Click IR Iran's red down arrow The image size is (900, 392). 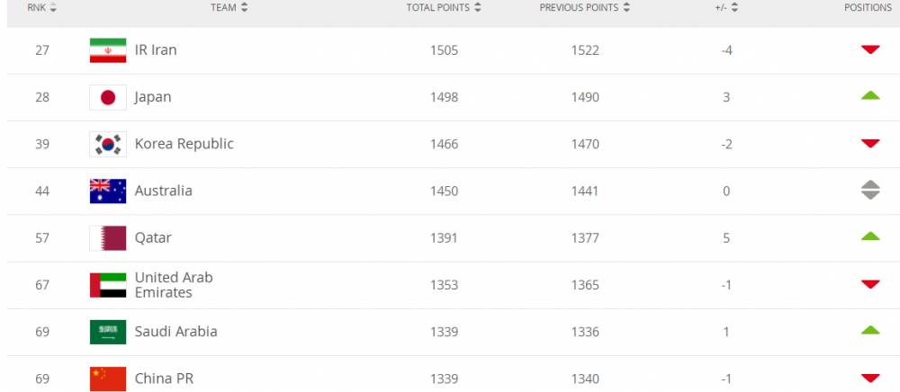[870, 49]
